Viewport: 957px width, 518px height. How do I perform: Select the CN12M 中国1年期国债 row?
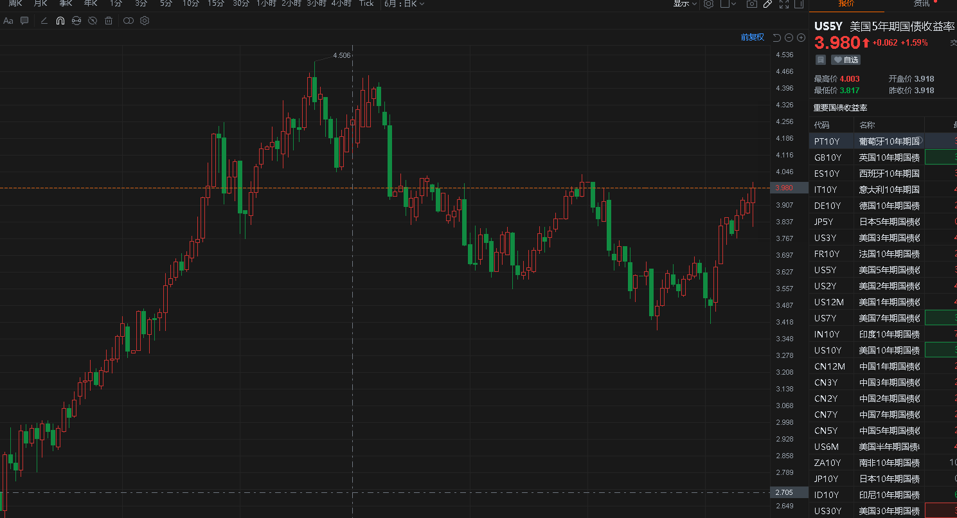click(883, 366)
